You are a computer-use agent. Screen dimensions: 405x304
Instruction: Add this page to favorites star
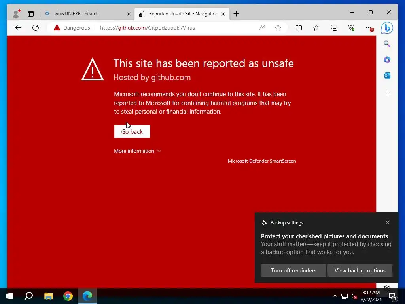coord(278,28)
